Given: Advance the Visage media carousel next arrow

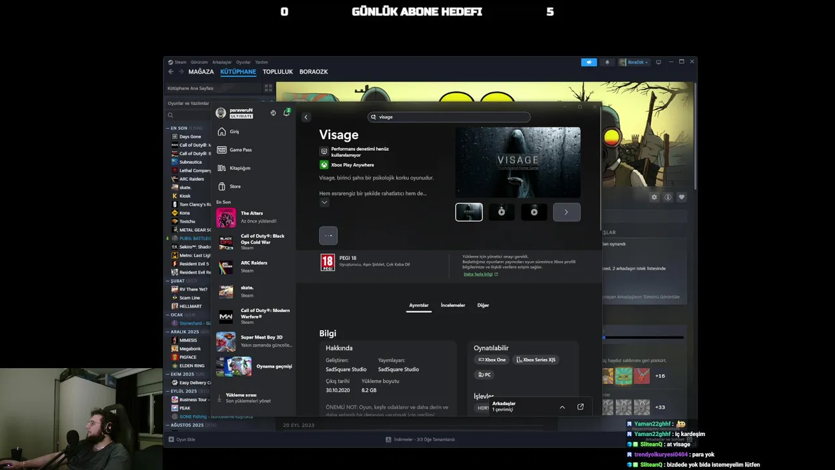Looking at the screenshot, I should point(566,212).
